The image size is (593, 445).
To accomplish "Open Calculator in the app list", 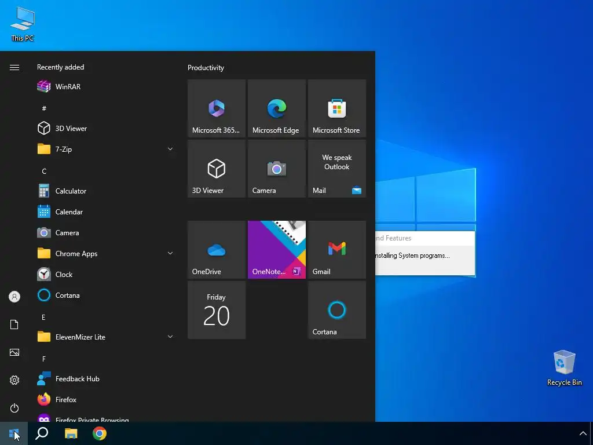I will (x=106, y=191).
